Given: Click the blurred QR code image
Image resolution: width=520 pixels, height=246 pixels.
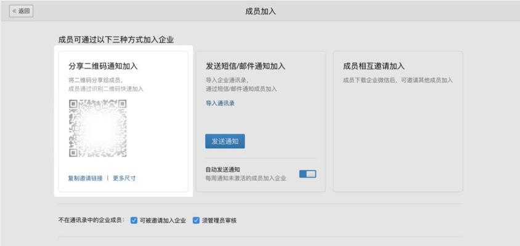Looking at the screenshot, I should (98, 128).
